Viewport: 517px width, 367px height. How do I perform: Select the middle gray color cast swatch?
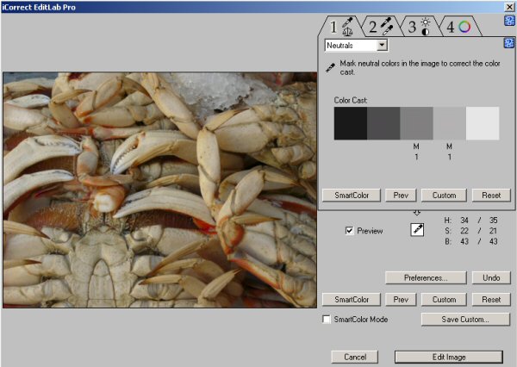tap(416, 123)
